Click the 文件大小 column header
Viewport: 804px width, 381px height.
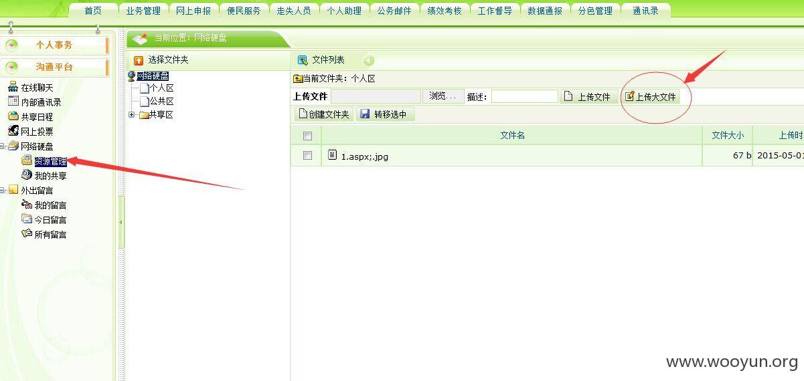(728, 136)
